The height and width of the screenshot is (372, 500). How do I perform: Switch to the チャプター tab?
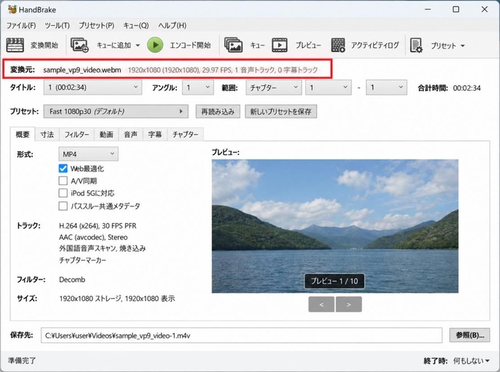pos(185,134)
